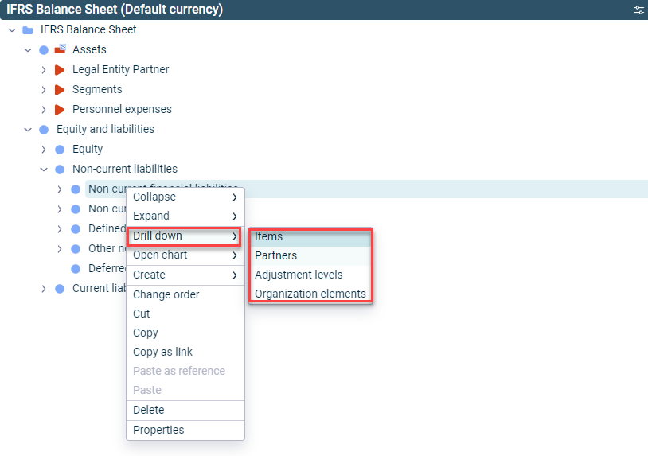
Task: Open the settings sliders icon in header
Action: [638, 10]
